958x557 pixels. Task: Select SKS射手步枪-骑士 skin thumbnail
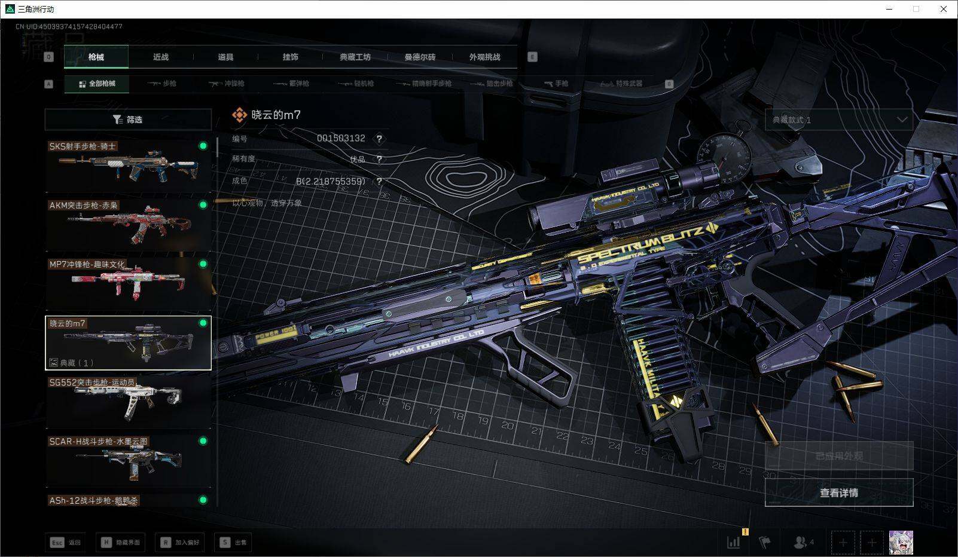pos(128,166)
